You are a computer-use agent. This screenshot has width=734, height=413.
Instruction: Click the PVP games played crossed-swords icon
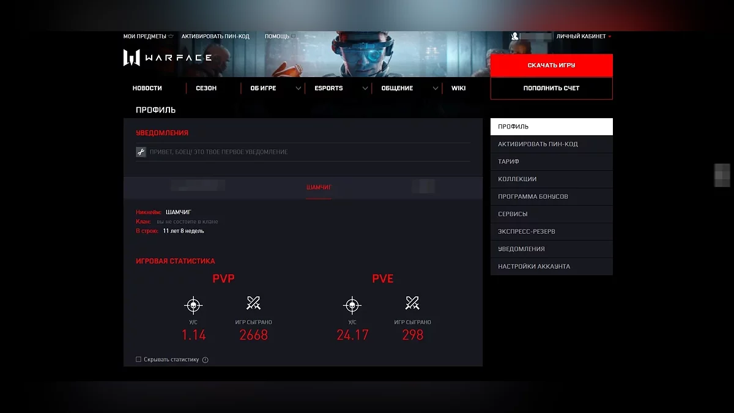tap(253, 303)
